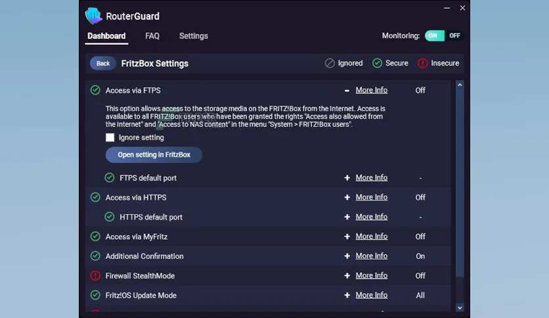Image resolution: width=549 pixels, height=318 pixels.
Task: Click the scrollbar down arrow
Action: 460,307
